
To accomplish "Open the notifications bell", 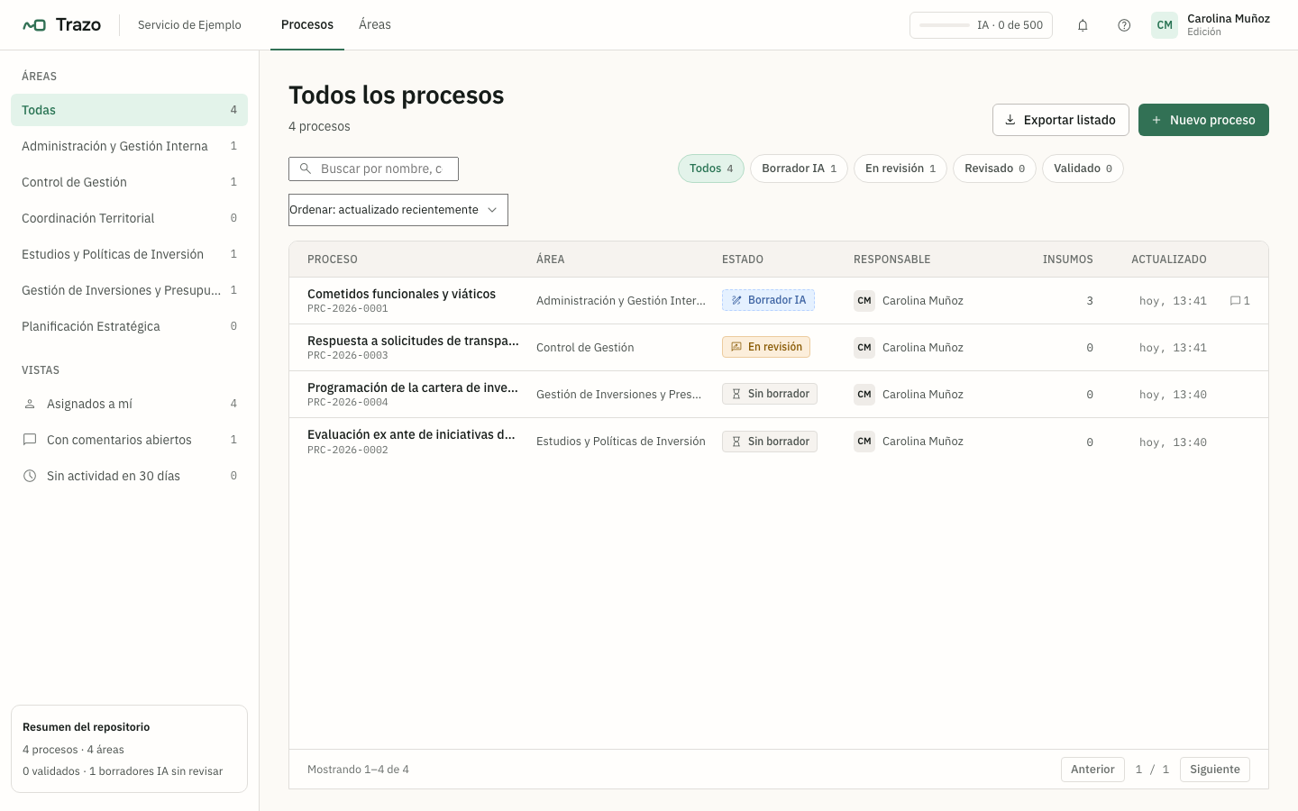I will (x=1083, y=25).
